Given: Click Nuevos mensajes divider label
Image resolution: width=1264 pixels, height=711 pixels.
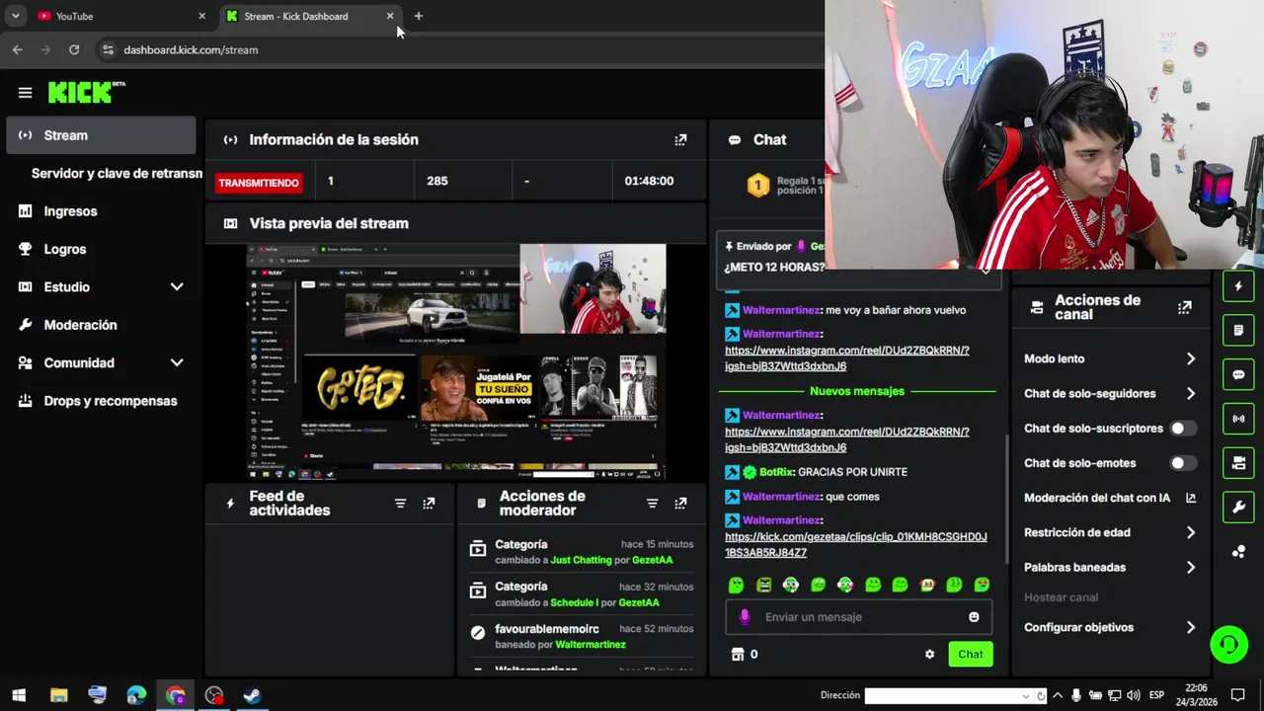Looking at the screenshot, I should tap(857, 392).
